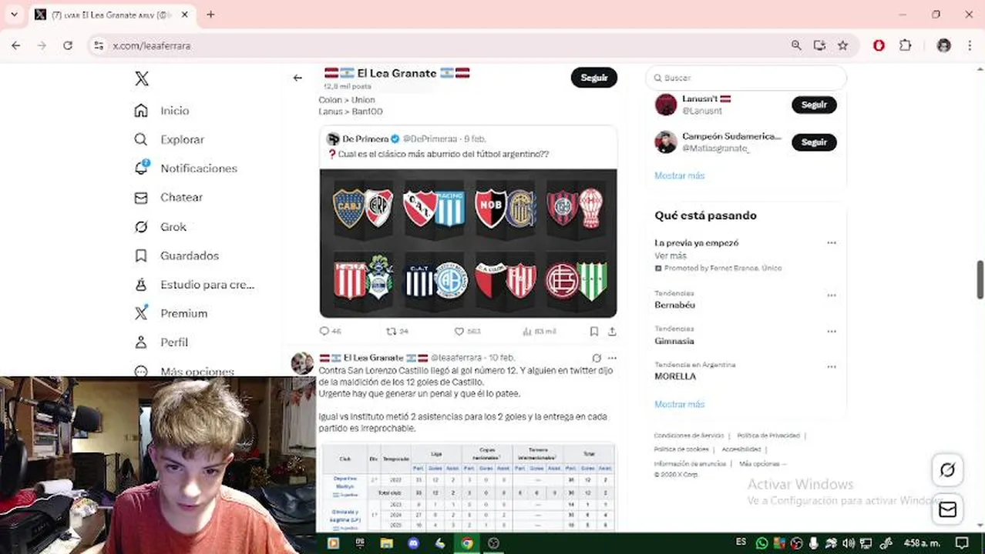Open options menu for La previa trend
The width and height of the screenshot is (985, 554).
tap(832, 243)
